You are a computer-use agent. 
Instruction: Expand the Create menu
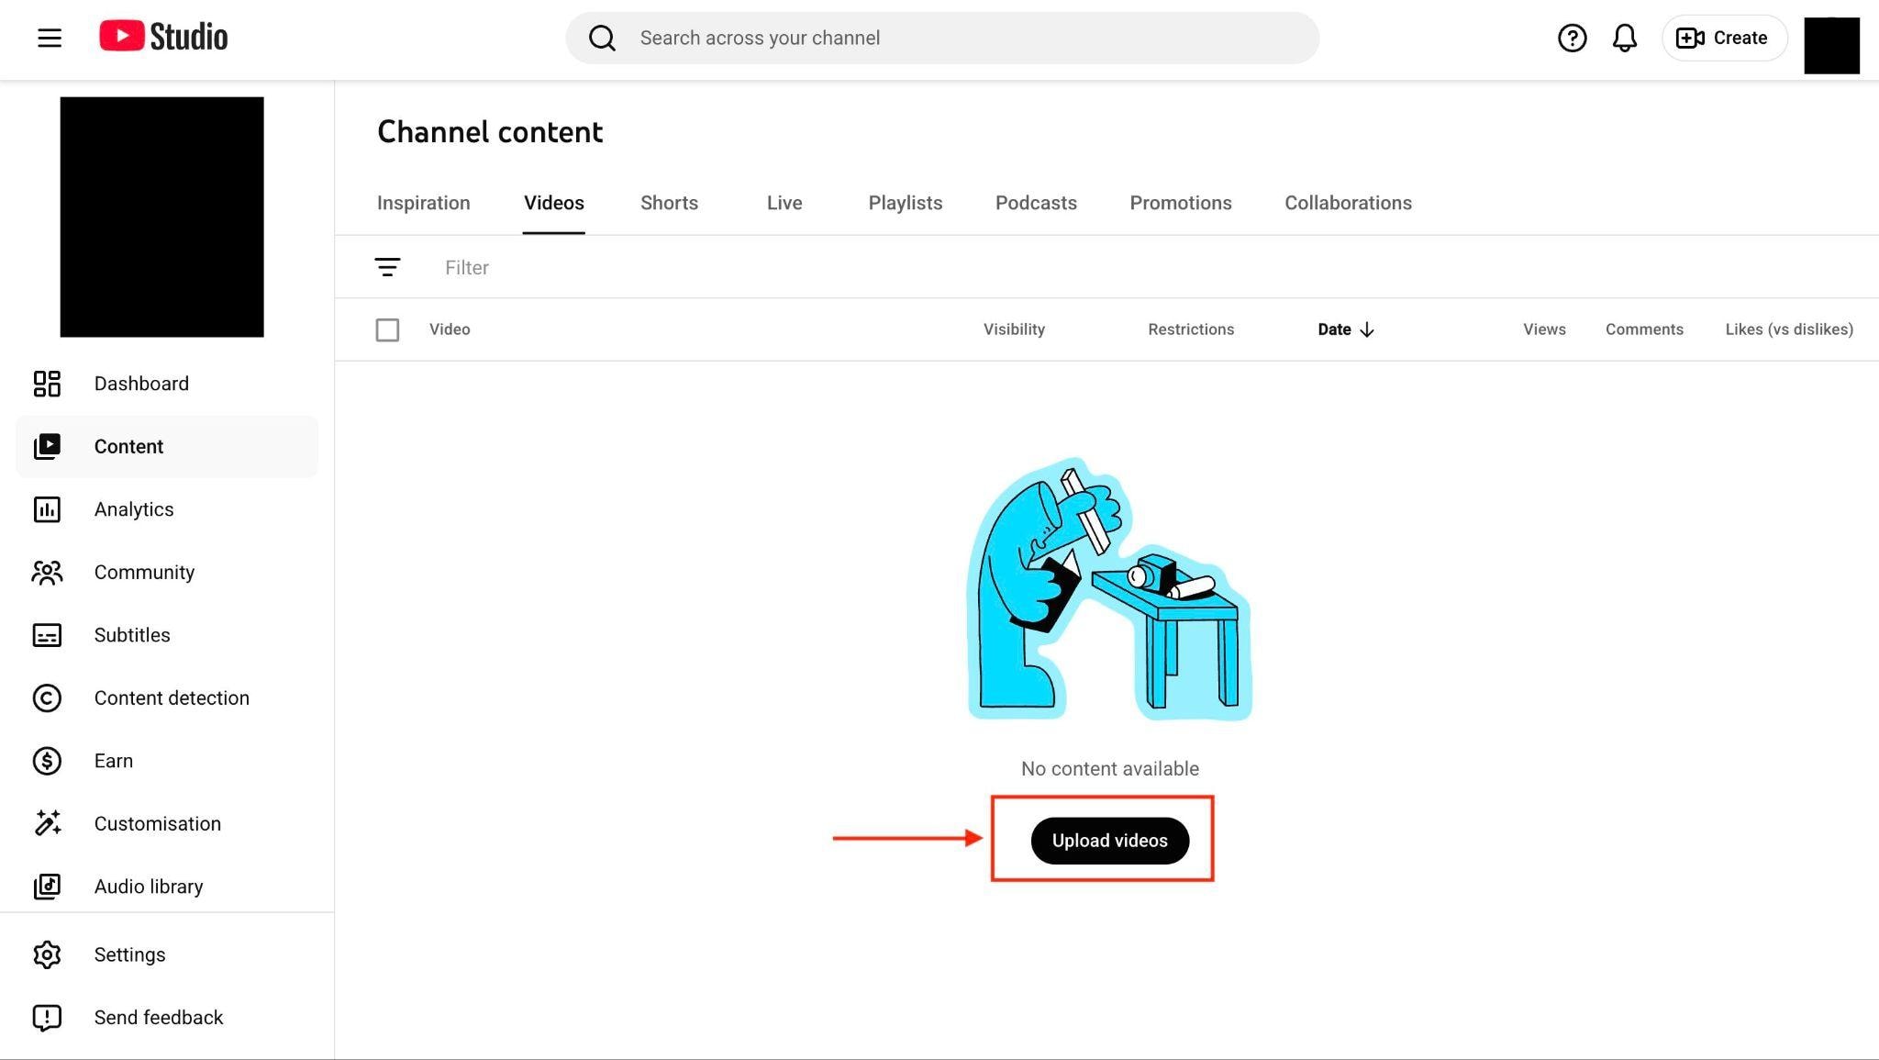pyautogui.click(x=1724, y=38)
